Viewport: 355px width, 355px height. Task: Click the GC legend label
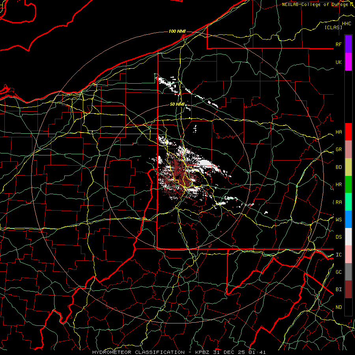point(338,272)
